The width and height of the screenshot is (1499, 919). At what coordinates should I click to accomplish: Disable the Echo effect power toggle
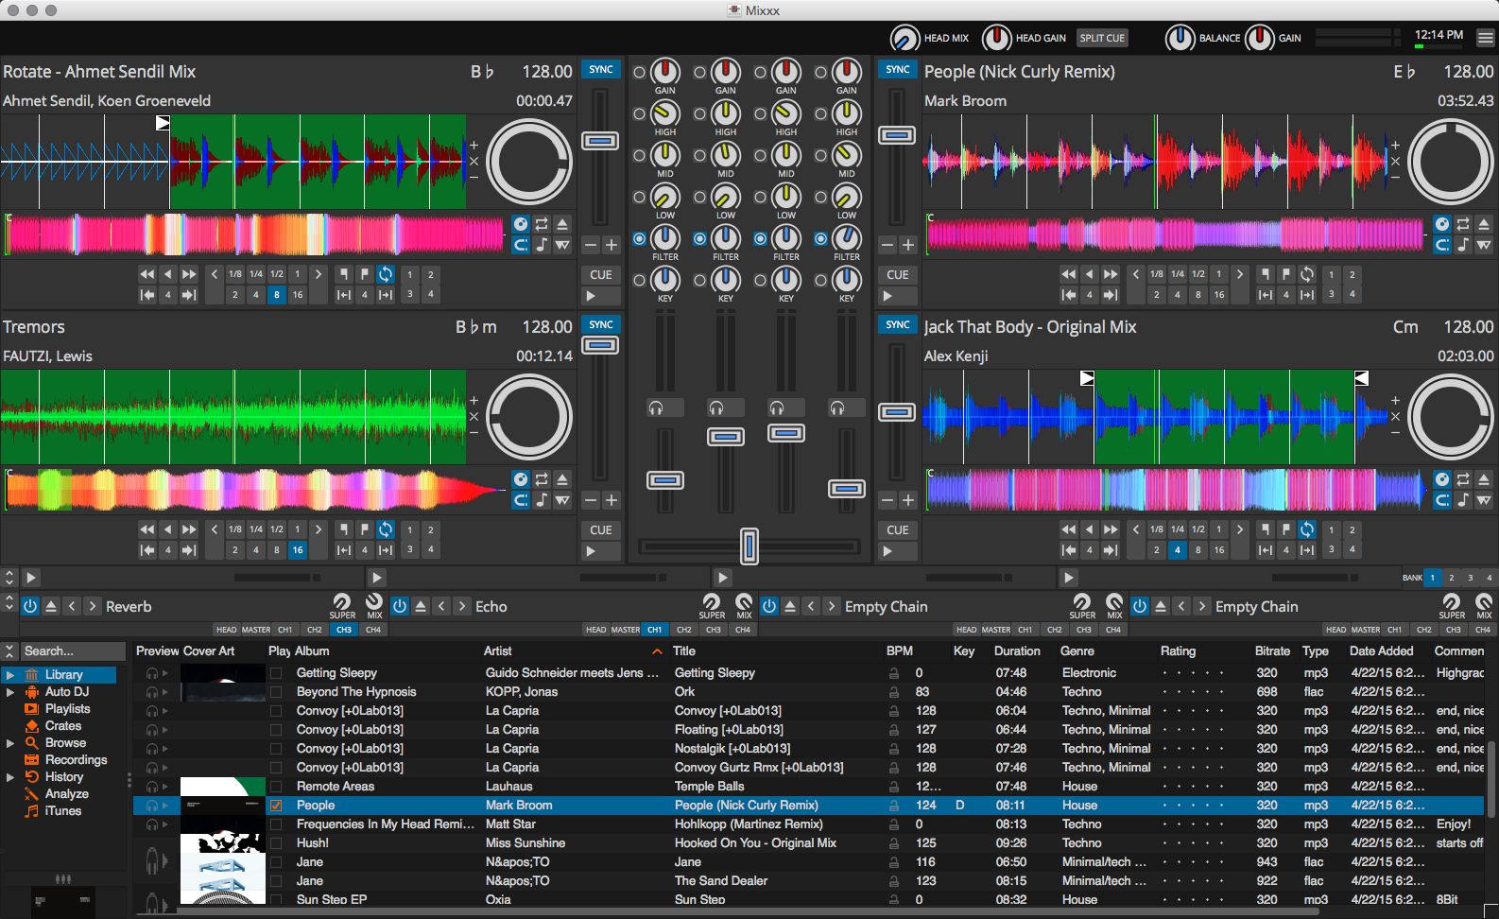pos(400,606)
